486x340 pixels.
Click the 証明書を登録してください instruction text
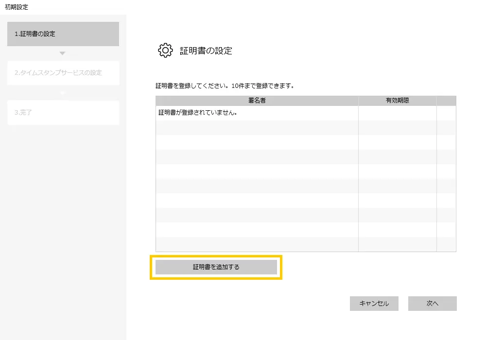[225, 86]
